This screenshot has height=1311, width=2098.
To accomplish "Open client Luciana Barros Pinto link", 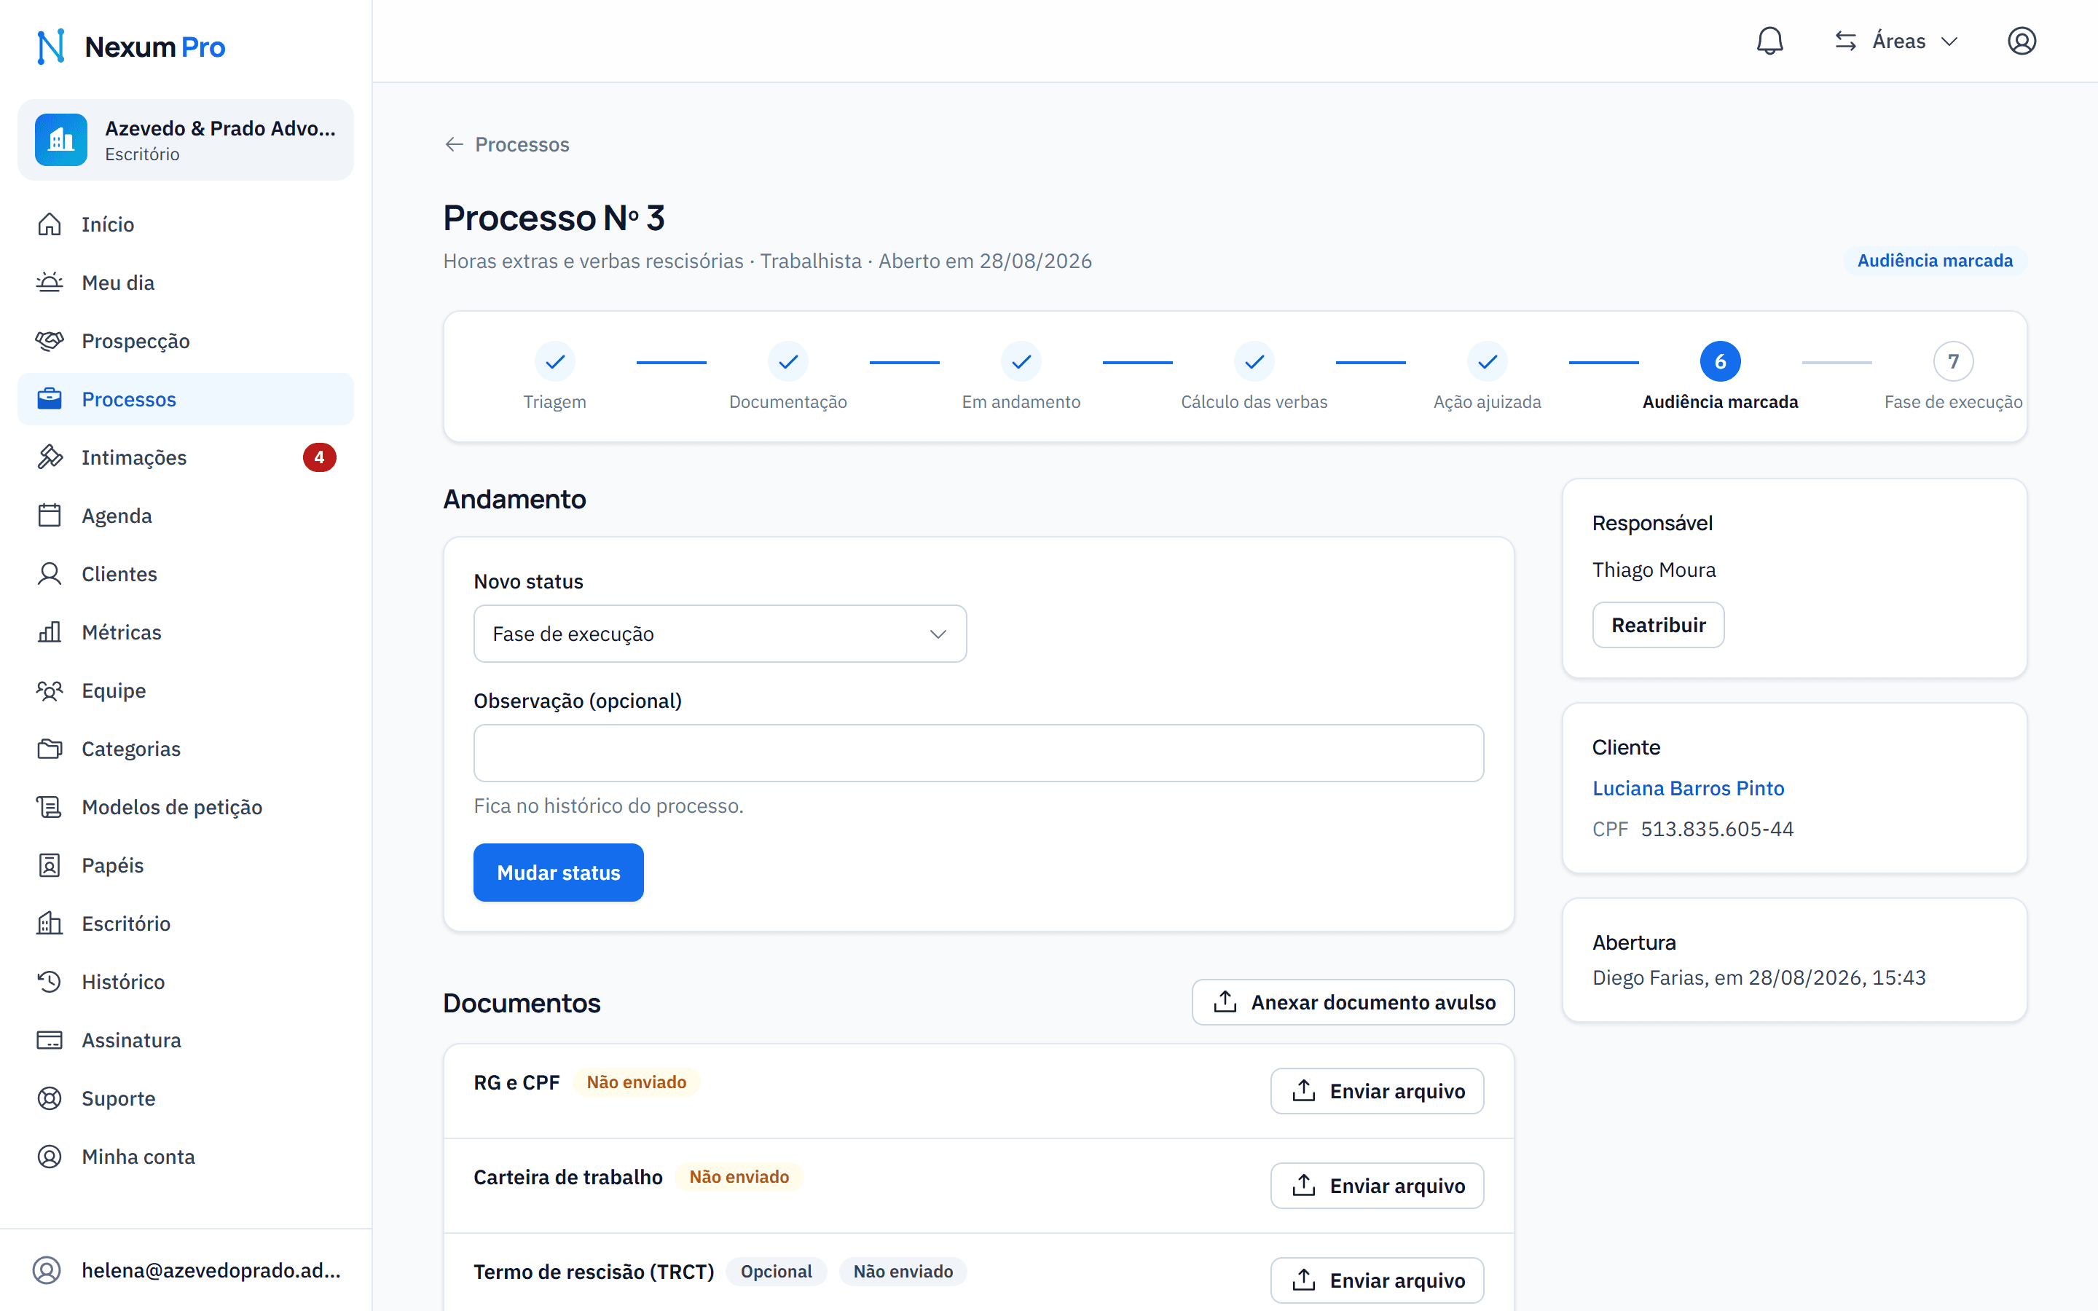I will coord(1688,788).
